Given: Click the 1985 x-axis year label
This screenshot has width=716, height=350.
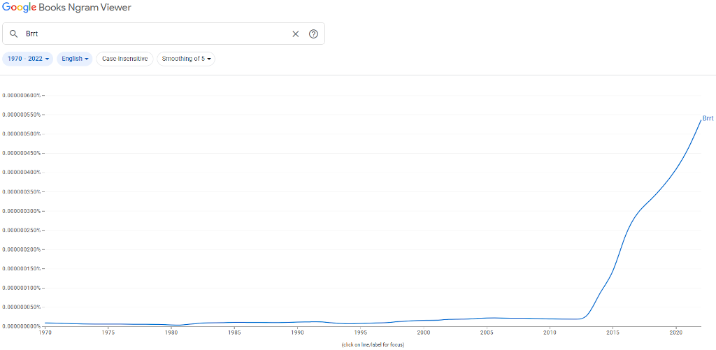Looking at the screenshot, I should tap(234, 332).
